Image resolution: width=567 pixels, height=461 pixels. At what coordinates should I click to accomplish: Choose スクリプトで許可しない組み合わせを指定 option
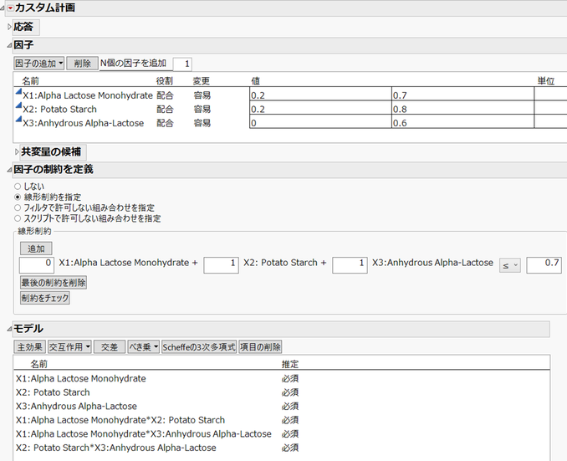pos(18,218)
